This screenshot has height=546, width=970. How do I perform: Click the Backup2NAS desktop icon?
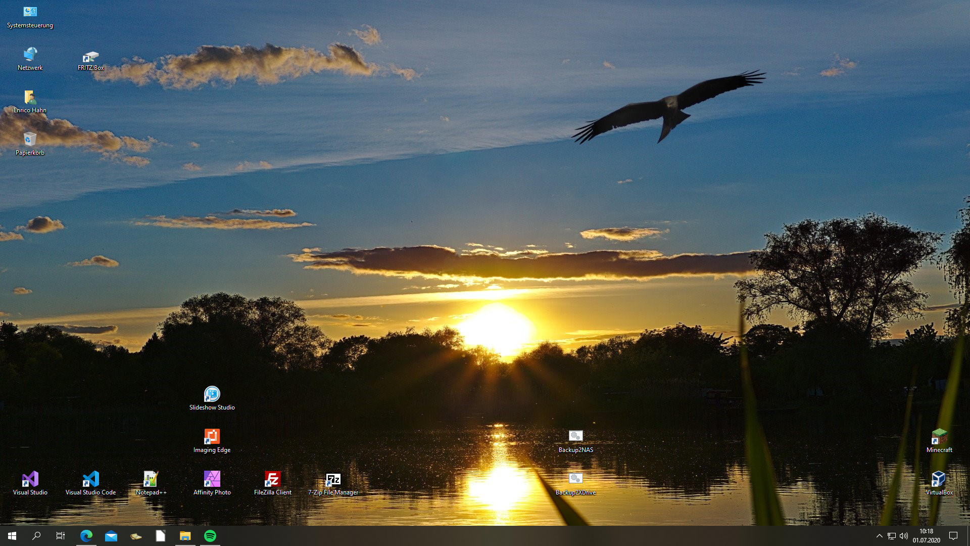coord(575,437)
